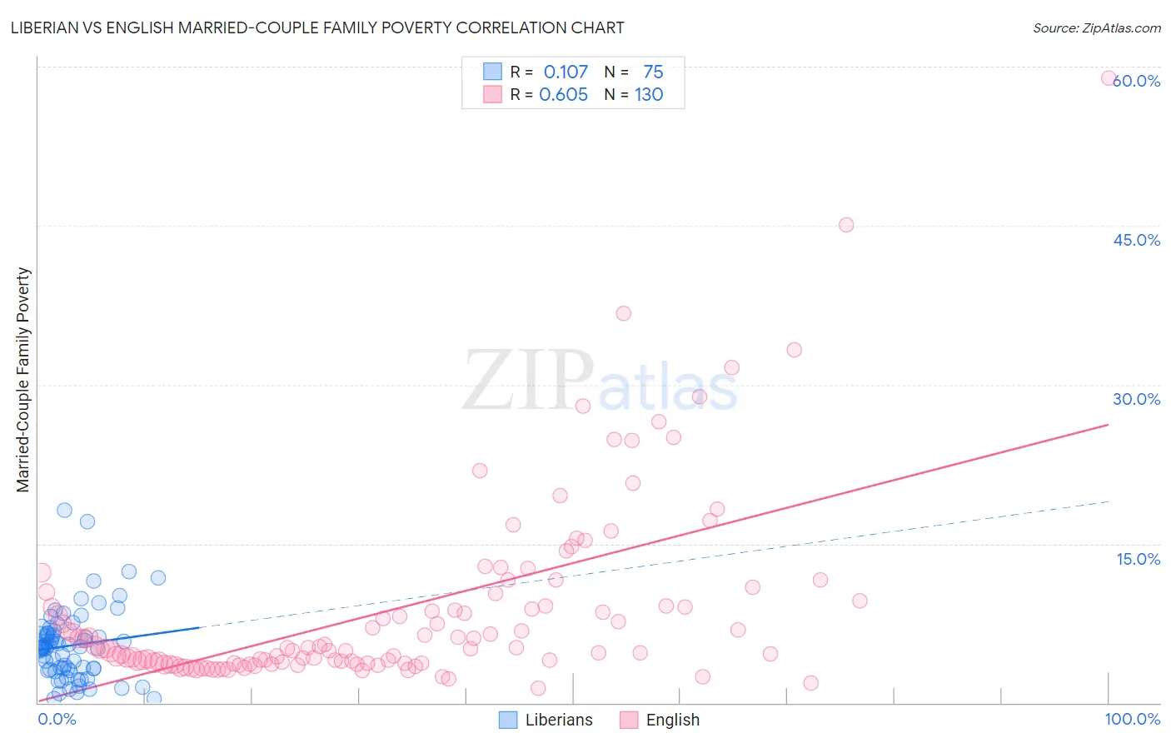This screenshot has height=743, width=1171.
Task: Click the Married-Couple Family Poverty axis label
Action: pyautogui.click(x=23, y=380)
